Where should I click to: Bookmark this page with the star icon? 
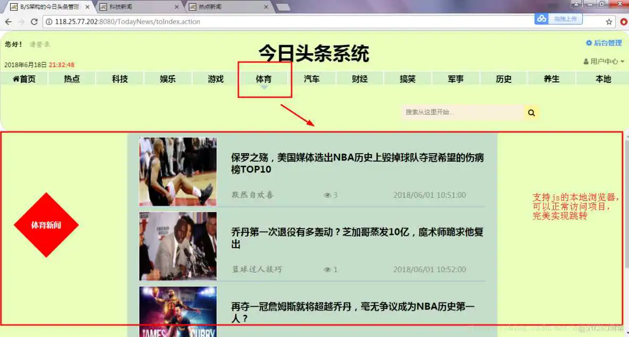click(x=609, y=22)
